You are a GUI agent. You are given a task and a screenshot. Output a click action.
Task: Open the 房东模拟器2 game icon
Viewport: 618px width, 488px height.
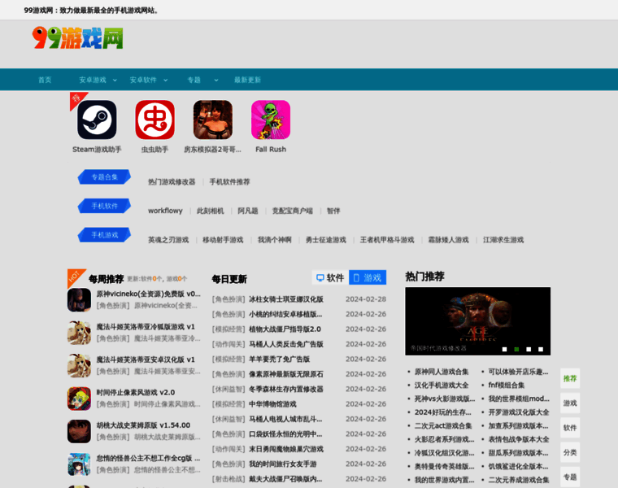point(213,120)
